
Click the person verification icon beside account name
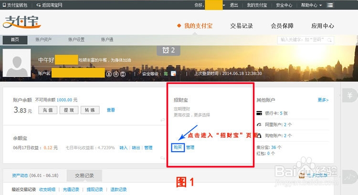[x=109, y=74]
